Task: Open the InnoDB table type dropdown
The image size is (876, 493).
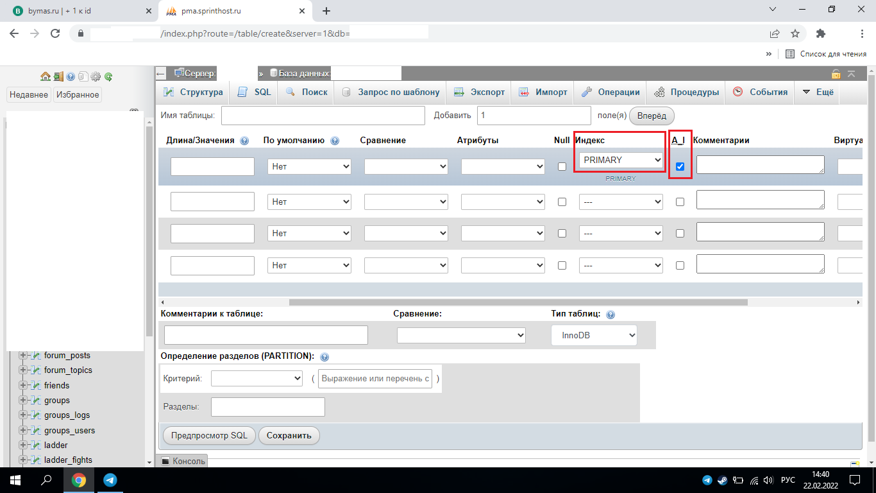Action: 594,335
